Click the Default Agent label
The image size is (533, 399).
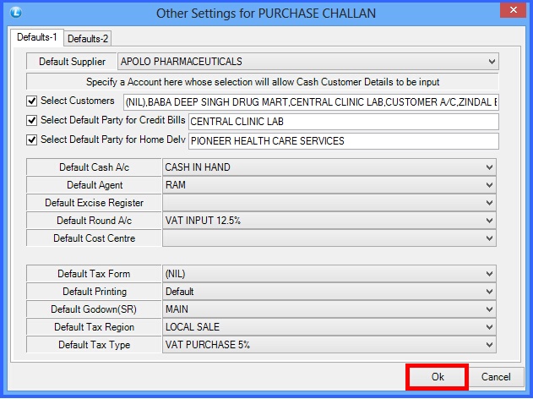point(94,185)
